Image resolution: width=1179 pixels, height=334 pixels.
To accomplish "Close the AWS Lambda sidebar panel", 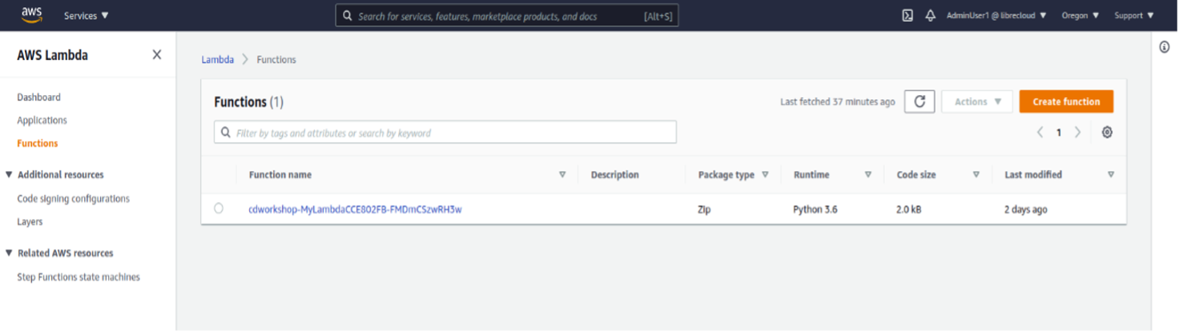I will click(x=157, y=55).
